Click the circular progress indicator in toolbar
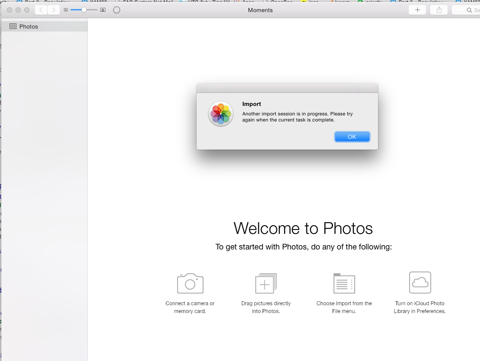480x361 pixels. pos(117,10)
